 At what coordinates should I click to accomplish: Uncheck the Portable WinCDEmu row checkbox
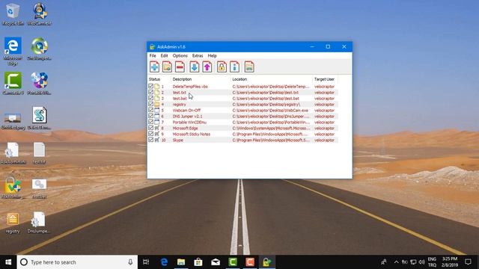(x=151, y=122)
